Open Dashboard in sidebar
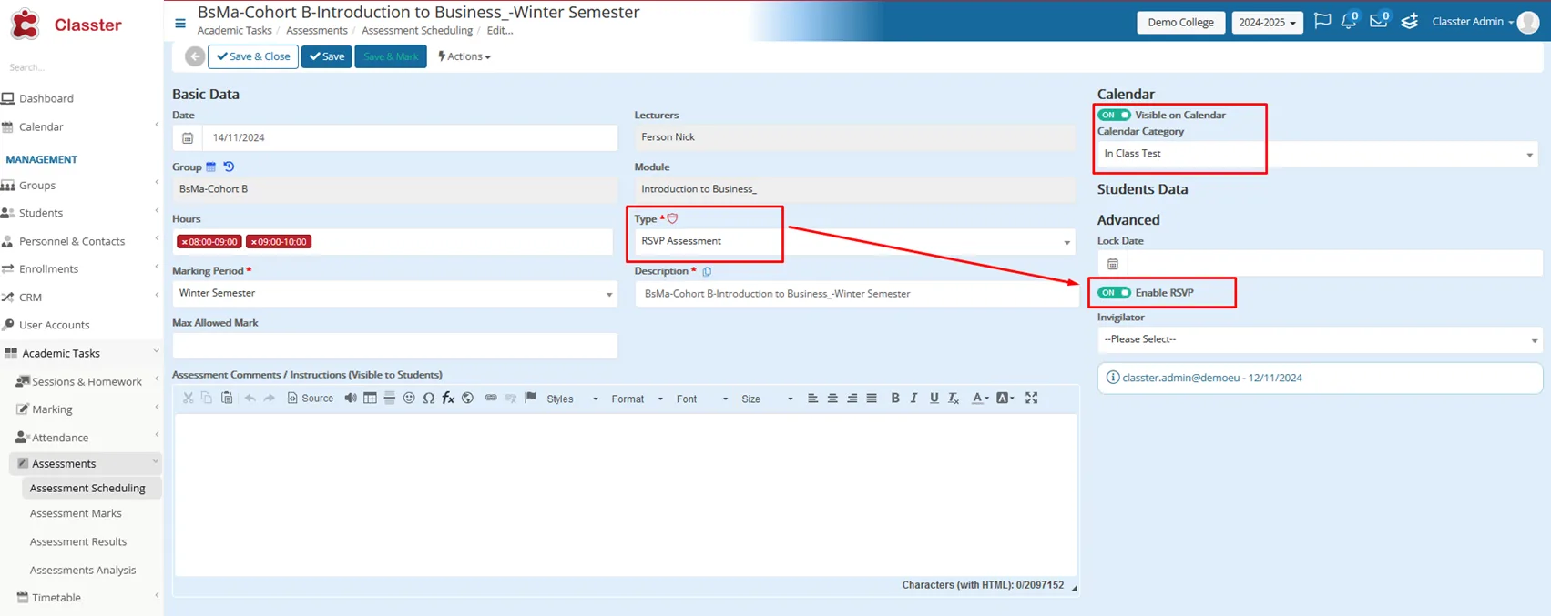Screen dimensions: 1551x616 pos(46,98)
